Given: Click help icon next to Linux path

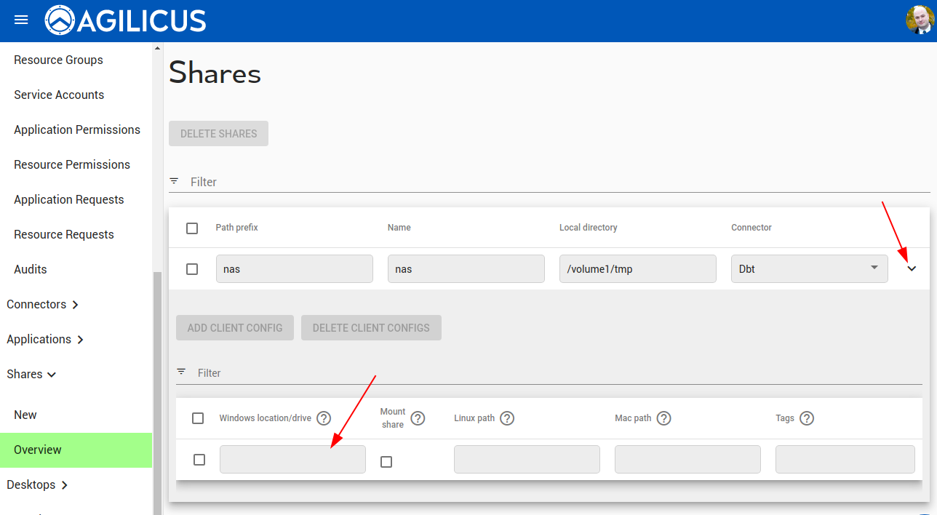Looking at the screenshot, I should pos(507,418).
